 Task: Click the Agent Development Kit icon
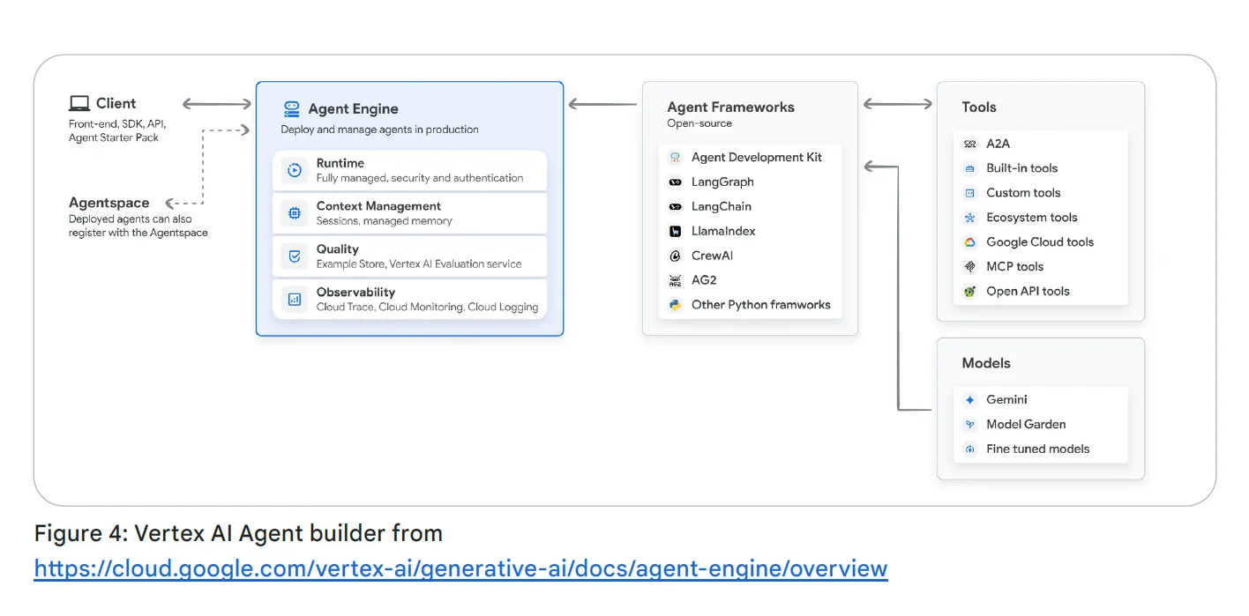[x=676, y=158]
